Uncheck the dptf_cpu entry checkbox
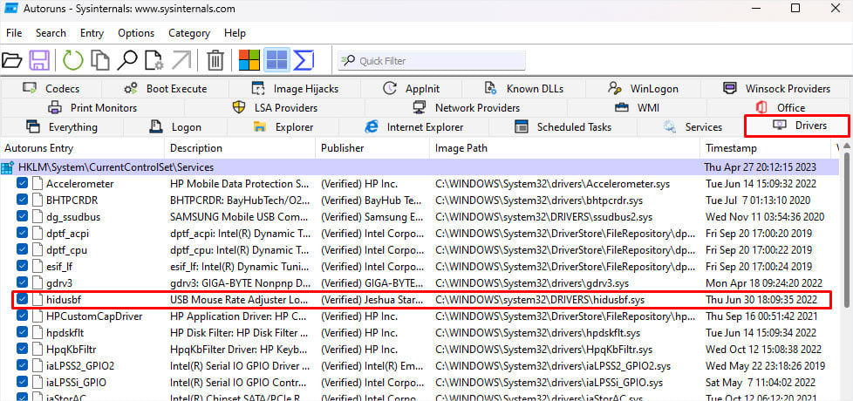This screenshot has height=401, width=853. [23, 250]
